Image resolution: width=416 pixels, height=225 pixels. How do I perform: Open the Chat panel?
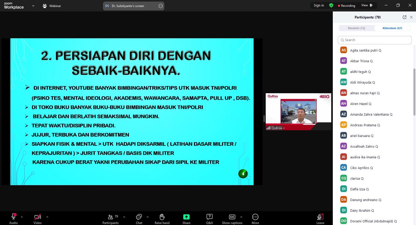(x=139, y=217)
